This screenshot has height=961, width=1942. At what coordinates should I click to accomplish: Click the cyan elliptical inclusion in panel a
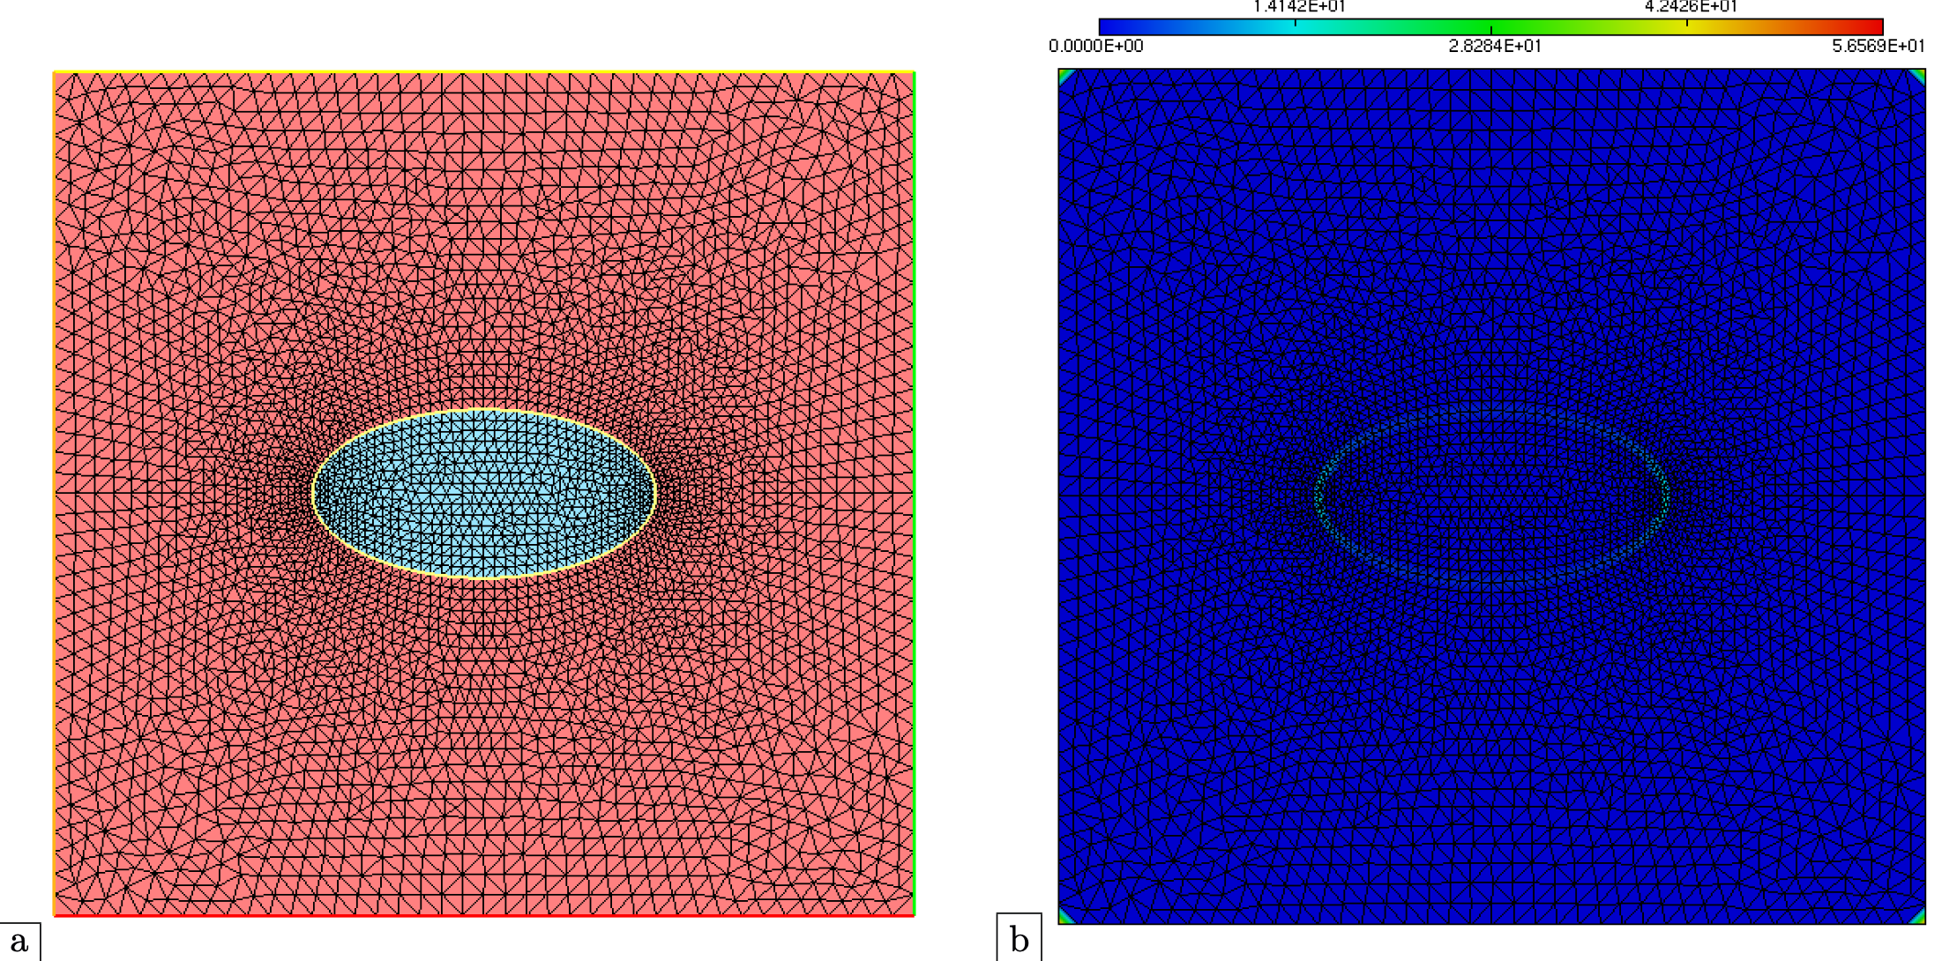point(483,494)
